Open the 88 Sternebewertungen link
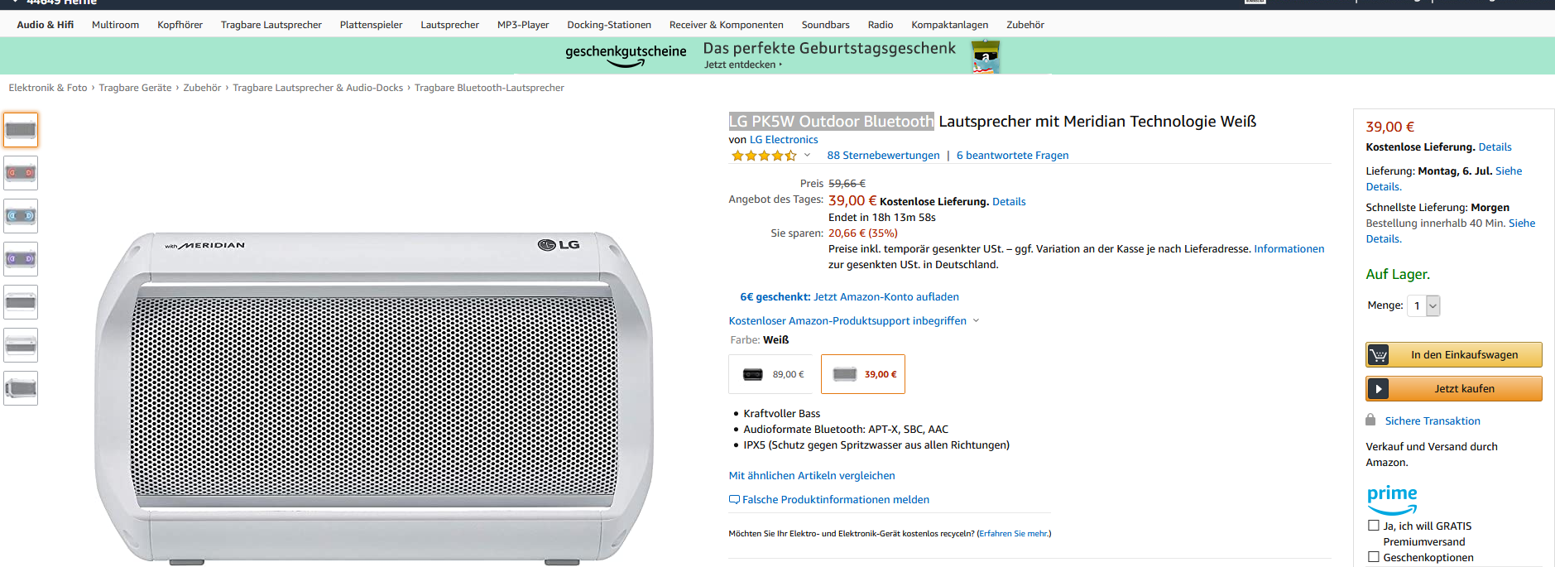 point(883,156)
